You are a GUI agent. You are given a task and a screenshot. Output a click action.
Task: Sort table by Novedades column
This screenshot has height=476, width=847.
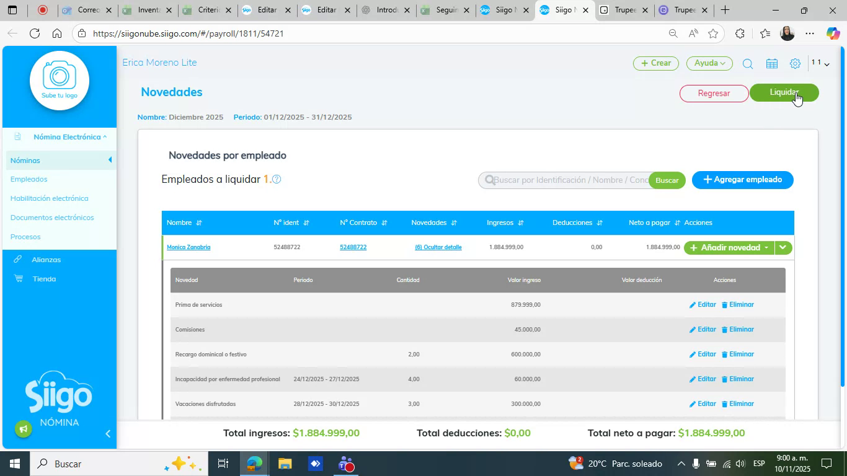tap(454, 223)
